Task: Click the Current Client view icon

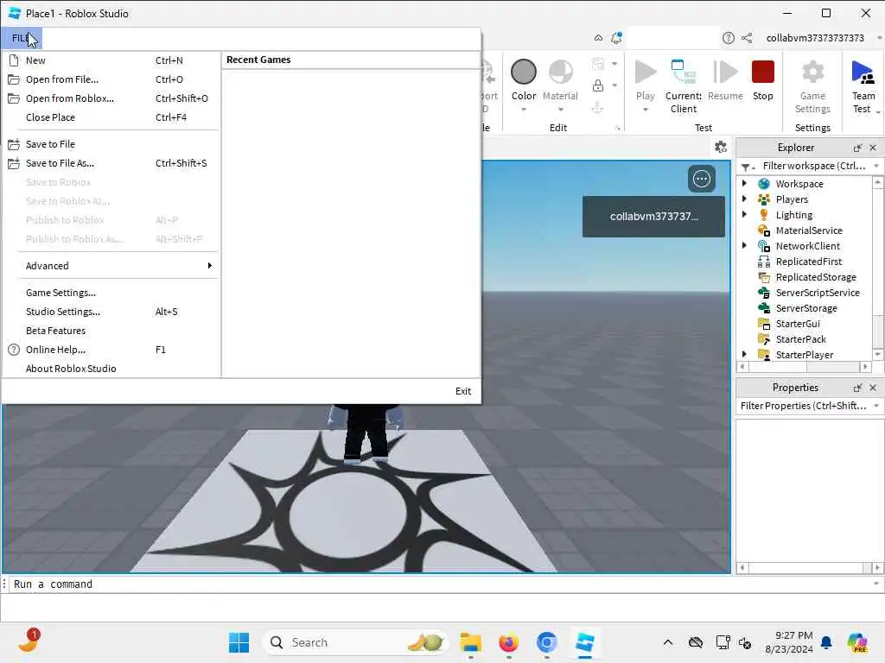Action: click(x=683, y=73)
